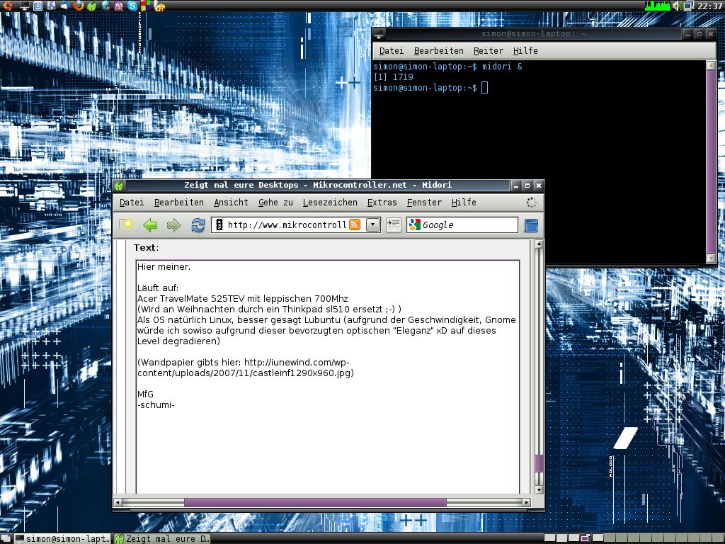The height and width of the screenshot is (544, 725).
Task: Open the Gehe zu menu
Action: coord(275,203)
